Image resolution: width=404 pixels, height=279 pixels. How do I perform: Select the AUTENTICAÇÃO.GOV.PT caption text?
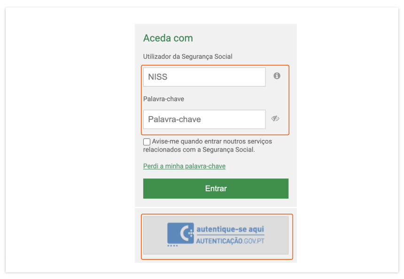230,241
